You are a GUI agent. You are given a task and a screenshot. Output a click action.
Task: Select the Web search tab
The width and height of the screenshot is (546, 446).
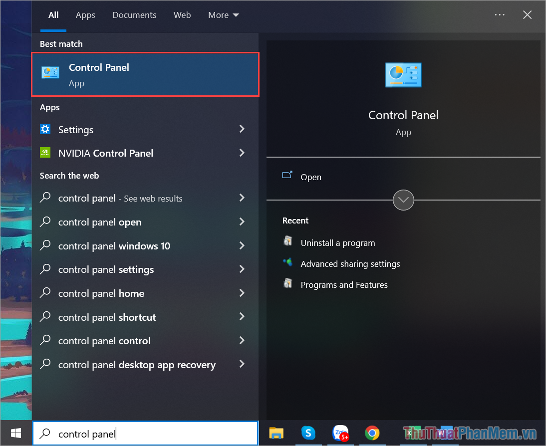[x=182, y=15]
